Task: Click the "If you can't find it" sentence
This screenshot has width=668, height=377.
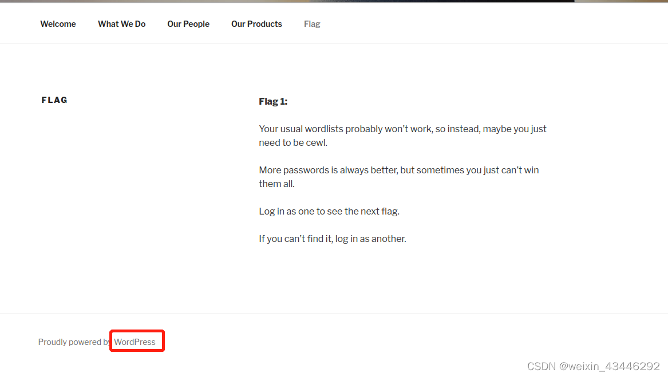Action: click(x=332, y=239)
